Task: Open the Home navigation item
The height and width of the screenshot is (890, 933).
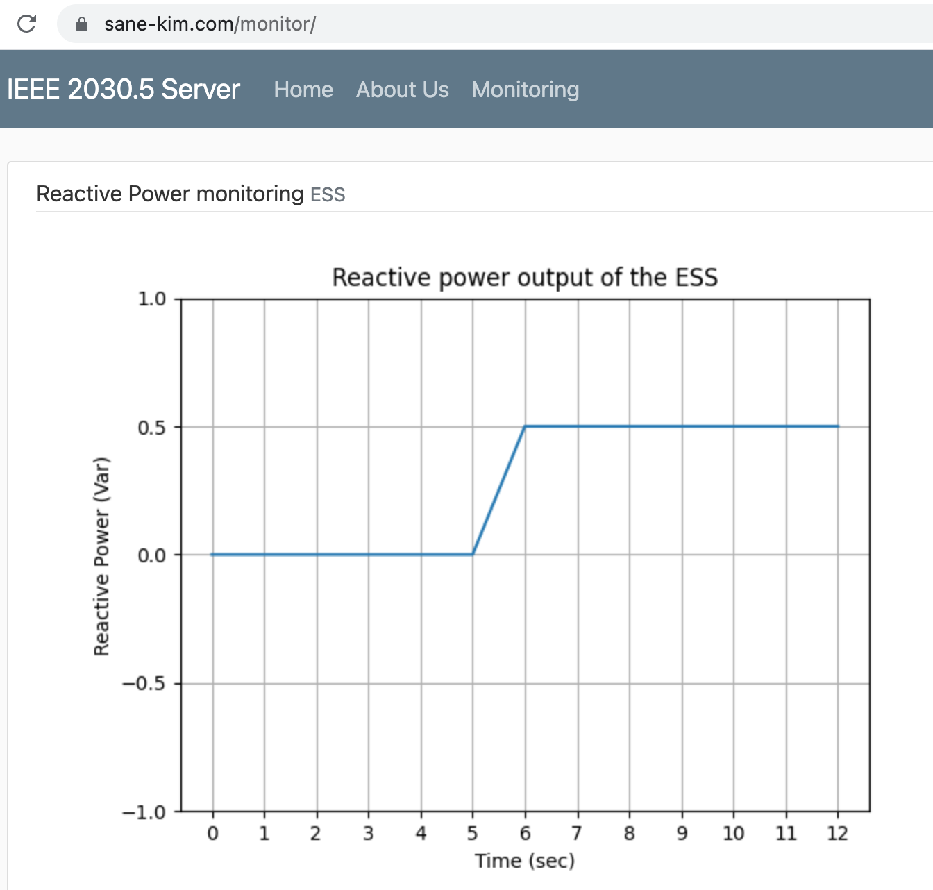Action: point(303,90)
